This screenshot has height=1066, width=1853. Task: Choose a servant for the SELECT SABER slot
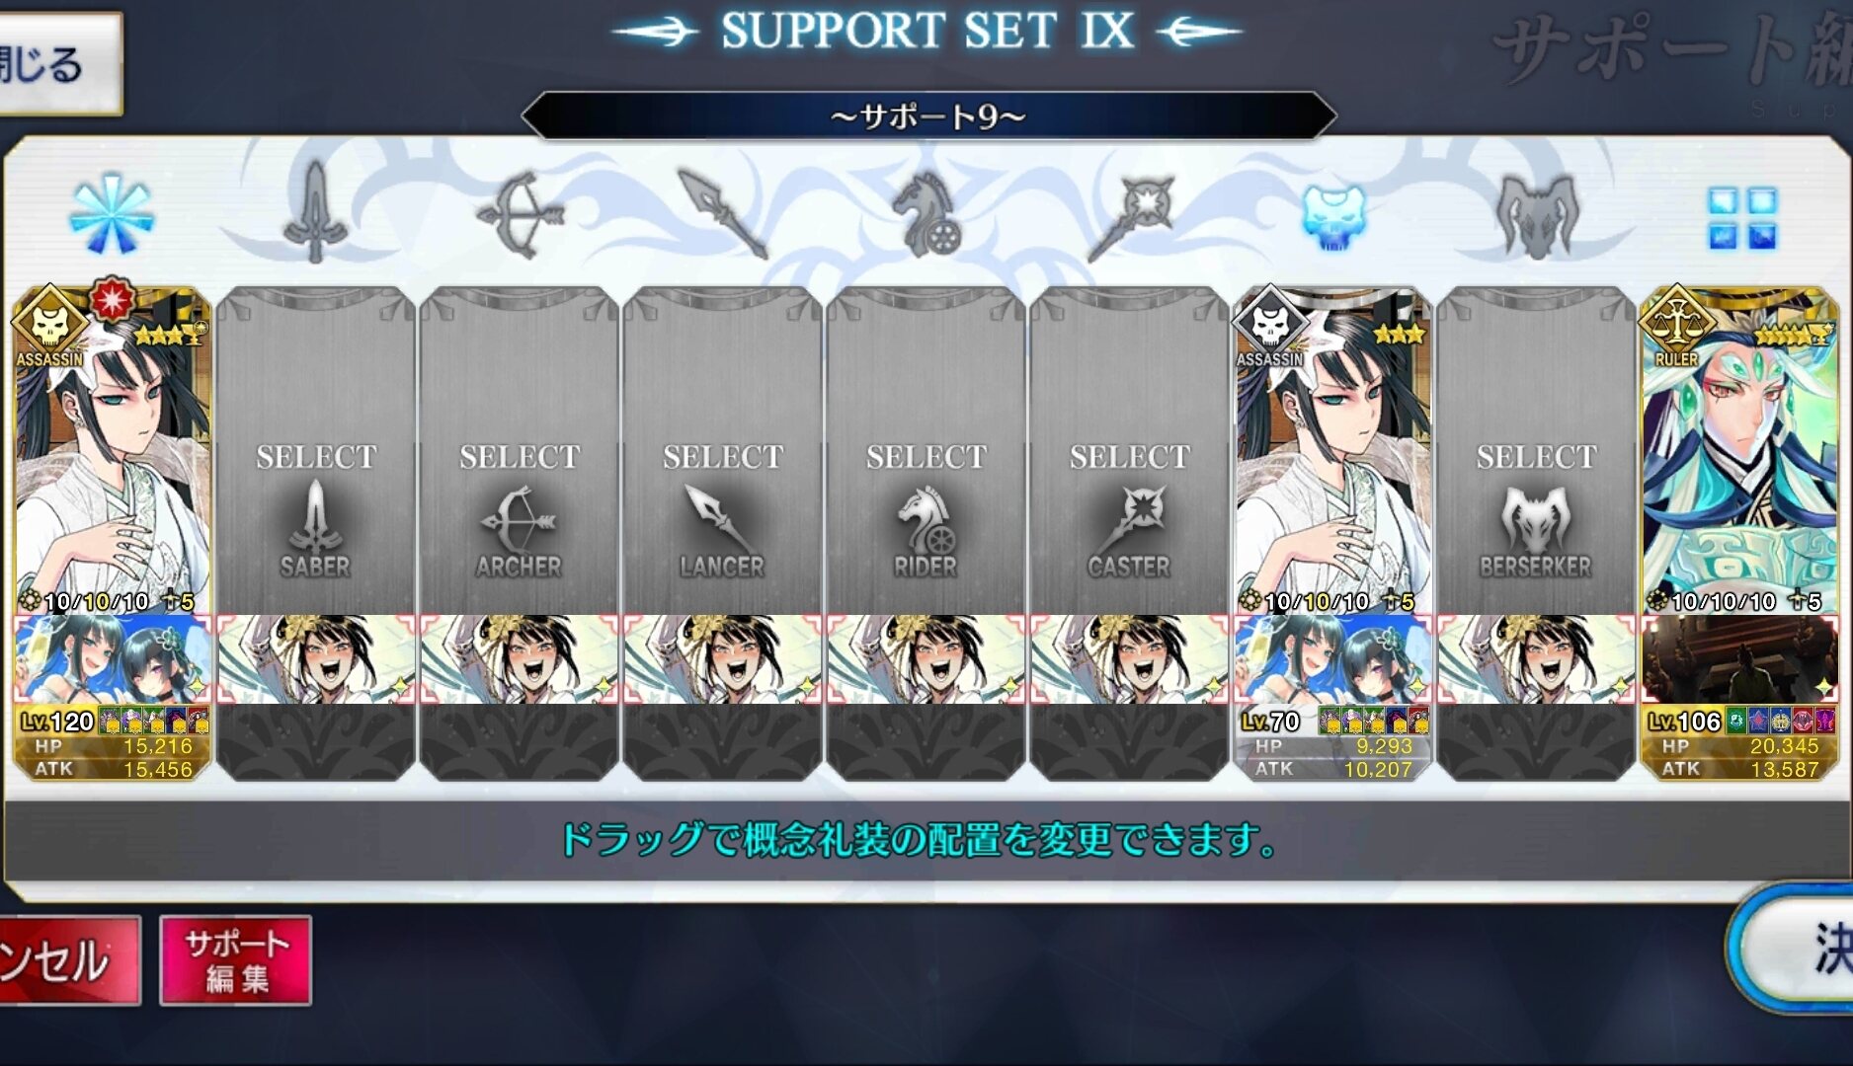click(x=316, y=450)
